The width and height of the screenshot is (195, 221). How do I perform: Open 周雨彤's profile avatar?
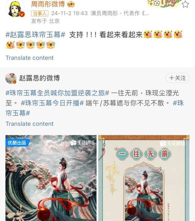(15, 9)
